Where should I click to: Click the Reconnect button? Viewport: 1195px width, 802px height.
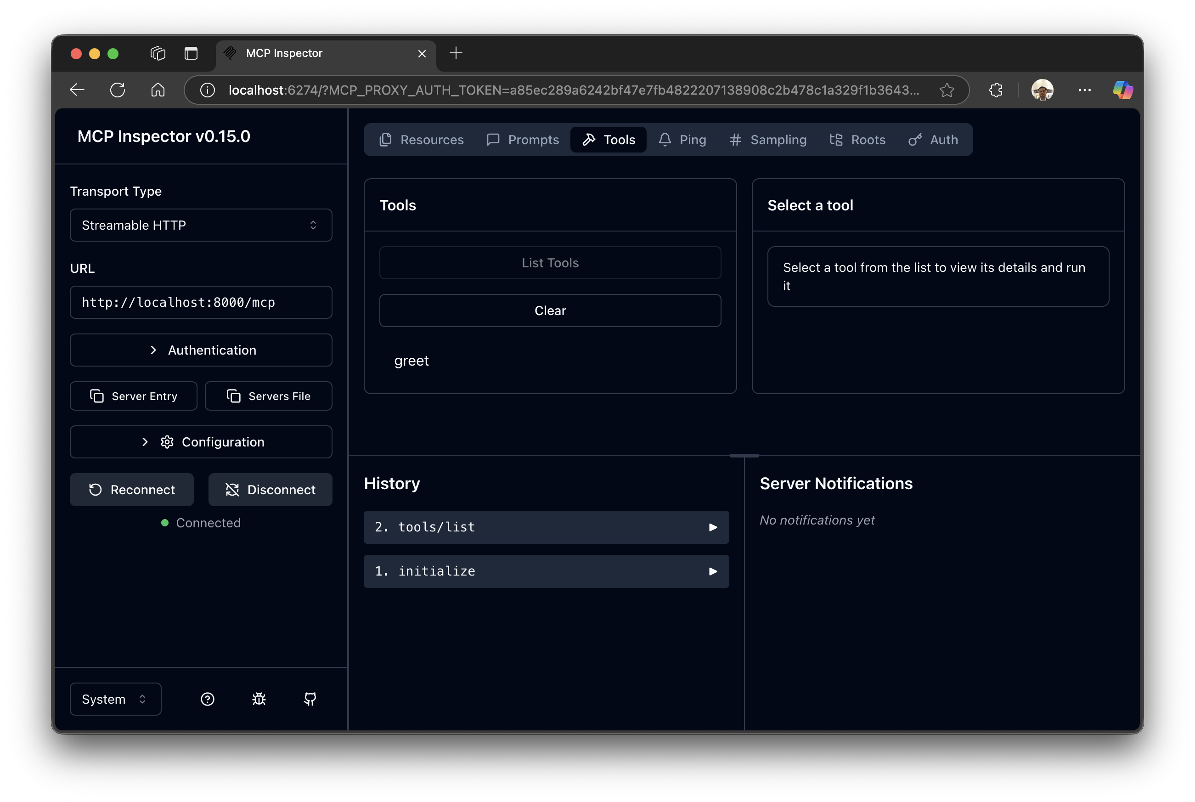pyautogui.click(x=132, y=490)
